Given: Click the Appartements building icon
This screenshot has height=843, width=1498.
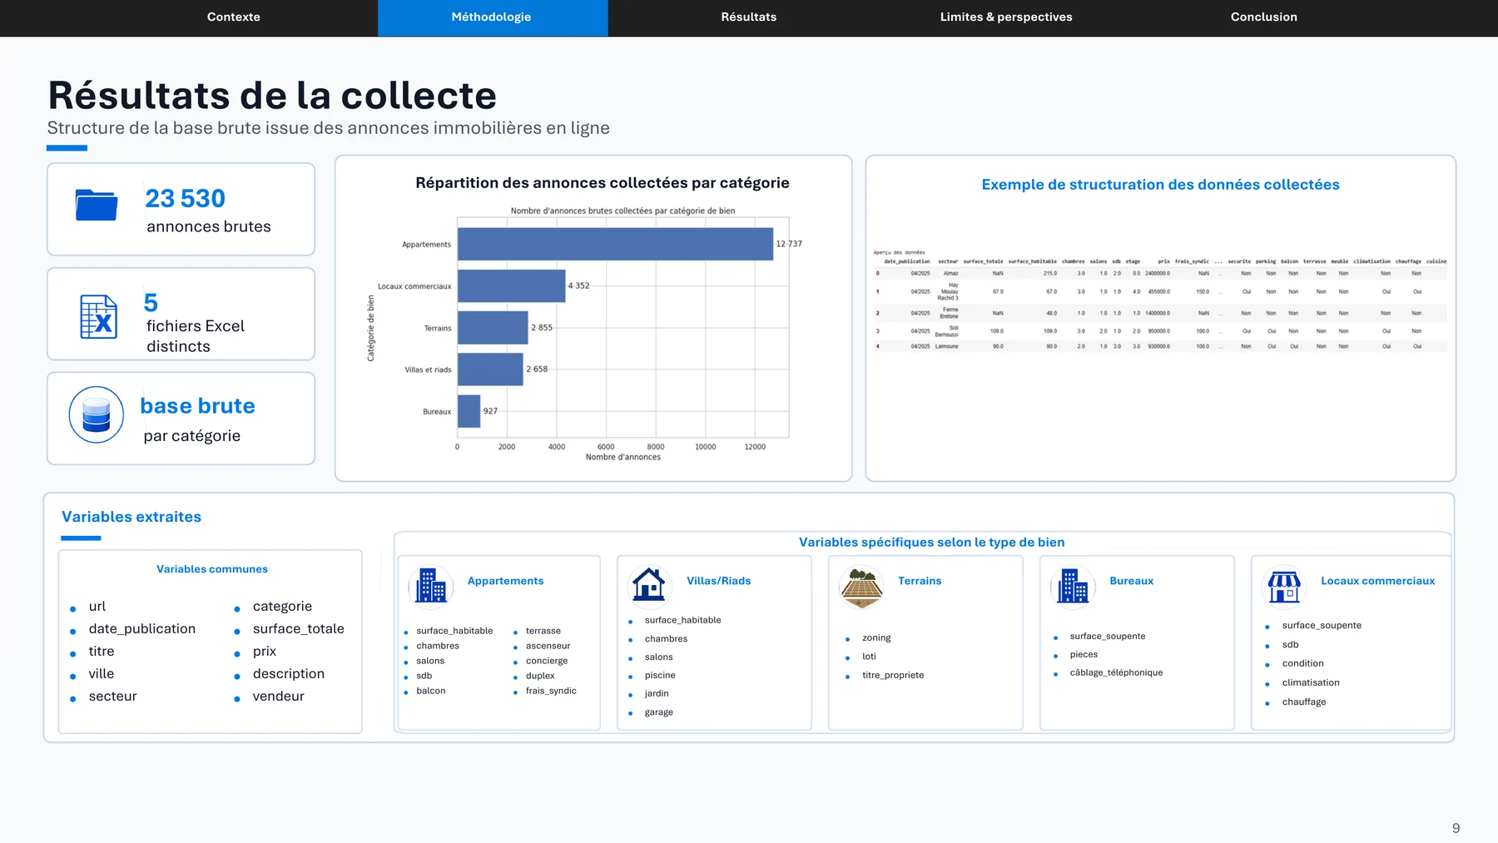Looking at the screenshot, I should pyautogui.click(x=431, y=586).
